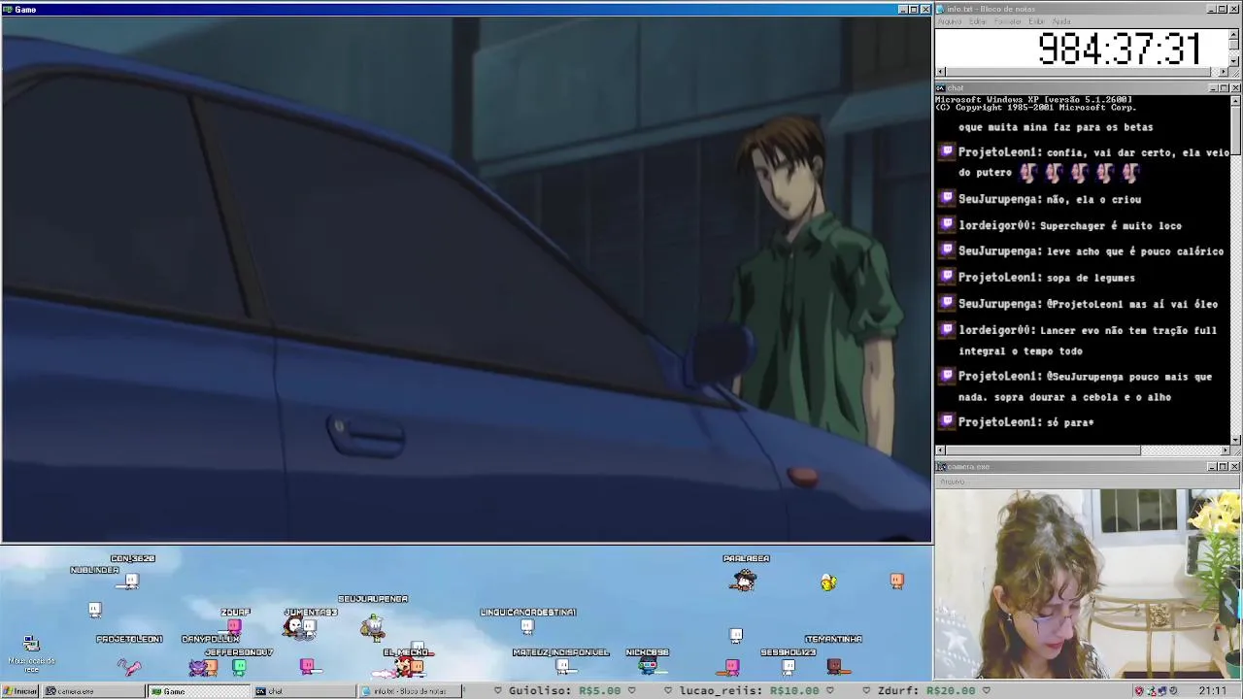Click the Game window title bar icon
The image size is (1243, 699).
pos(7,10)
